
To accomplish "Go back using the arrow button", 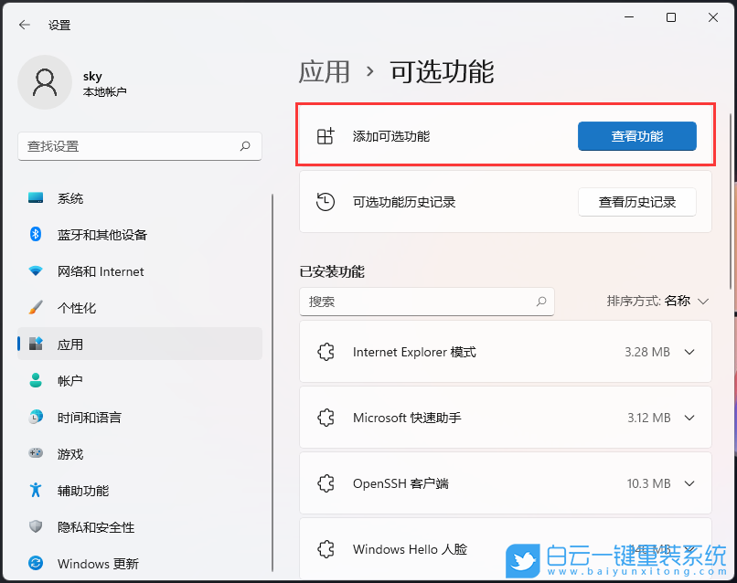I will 25,25.
